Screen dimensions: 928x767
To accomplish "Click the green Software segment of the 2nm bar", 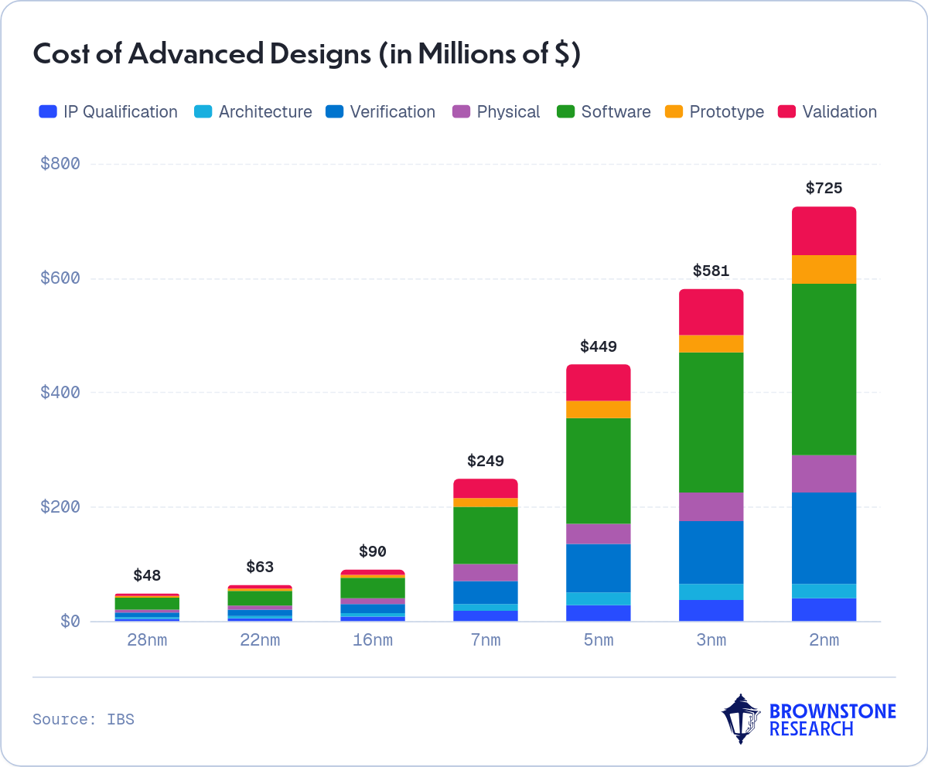I will pyautogui.click(x=824, y=370).
